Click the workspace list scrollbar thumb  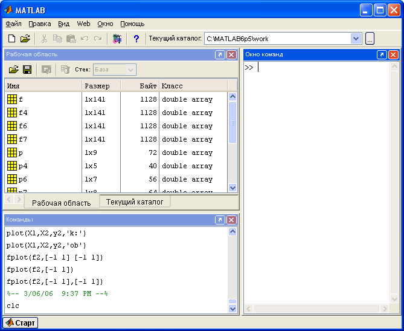(x=232, y=123)
